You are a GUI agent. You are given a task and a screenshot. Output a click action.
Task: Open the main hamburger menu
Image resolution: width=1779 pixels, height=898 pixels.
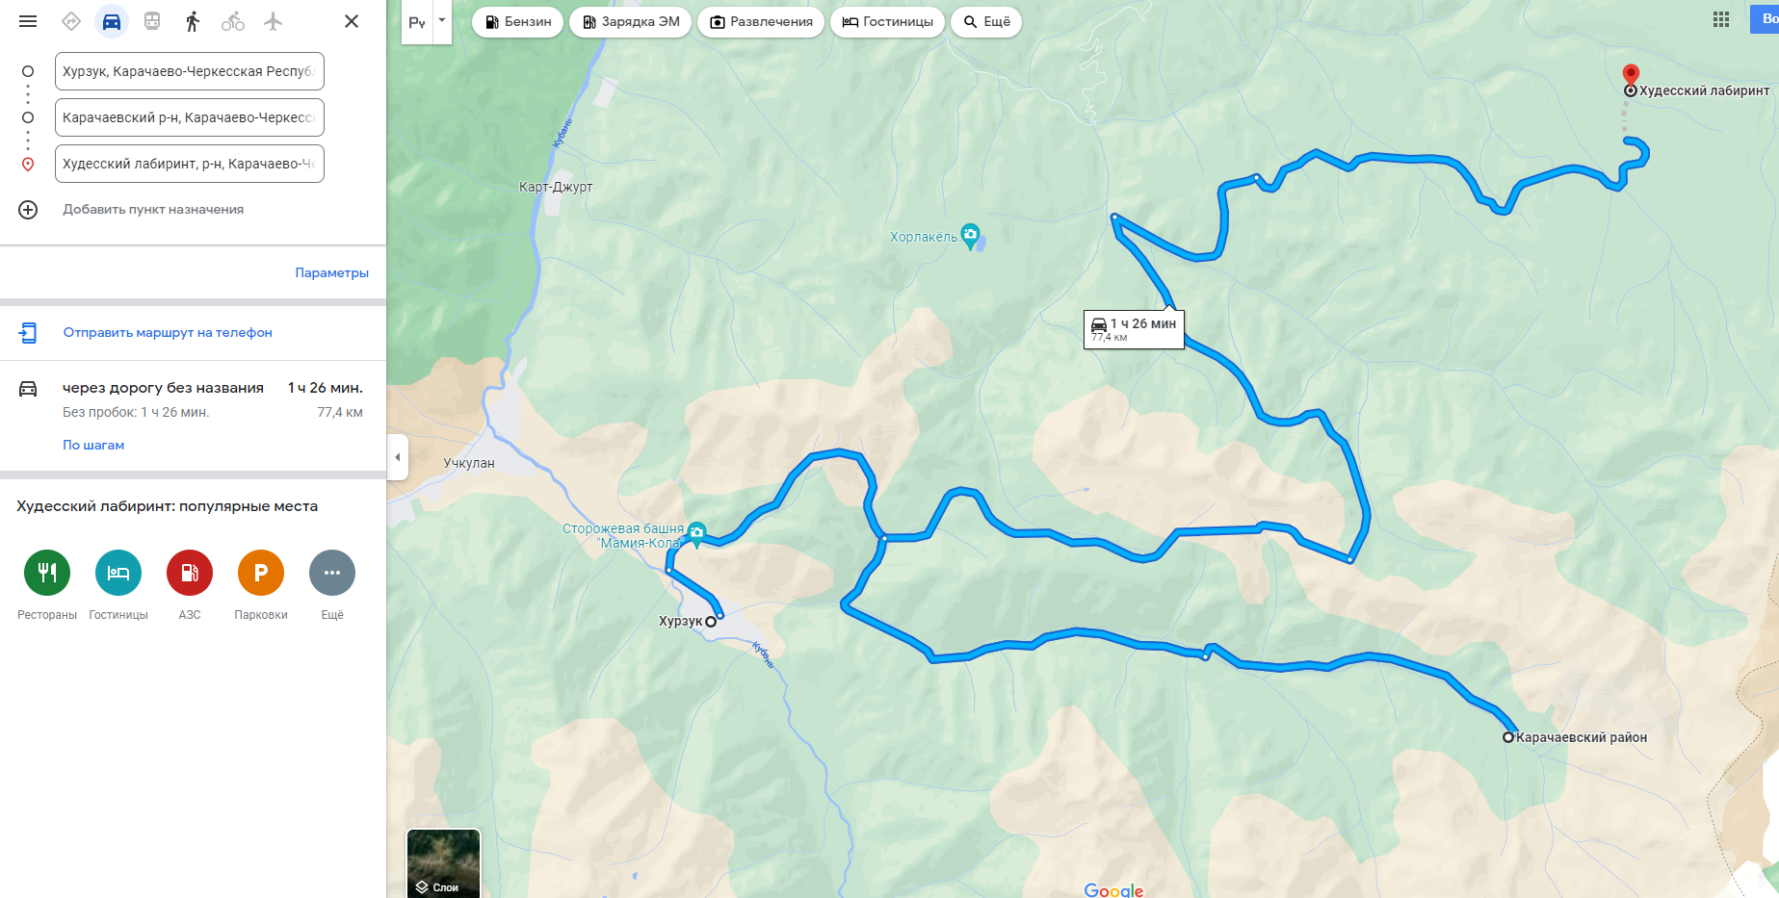[x=28, y=21]
